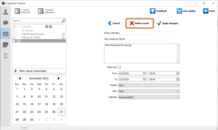
Task: Open User guides
Action: point(186,11)
